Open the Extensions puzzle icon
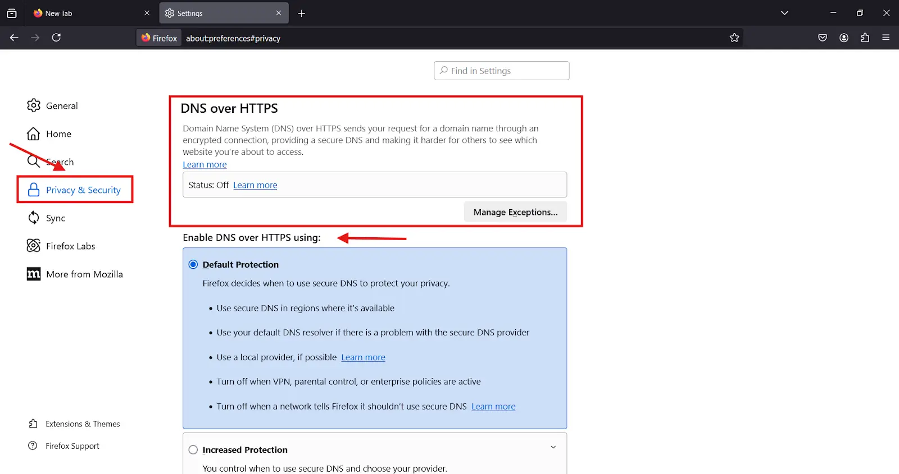The image size is (899, 474). tap(865, 38)
